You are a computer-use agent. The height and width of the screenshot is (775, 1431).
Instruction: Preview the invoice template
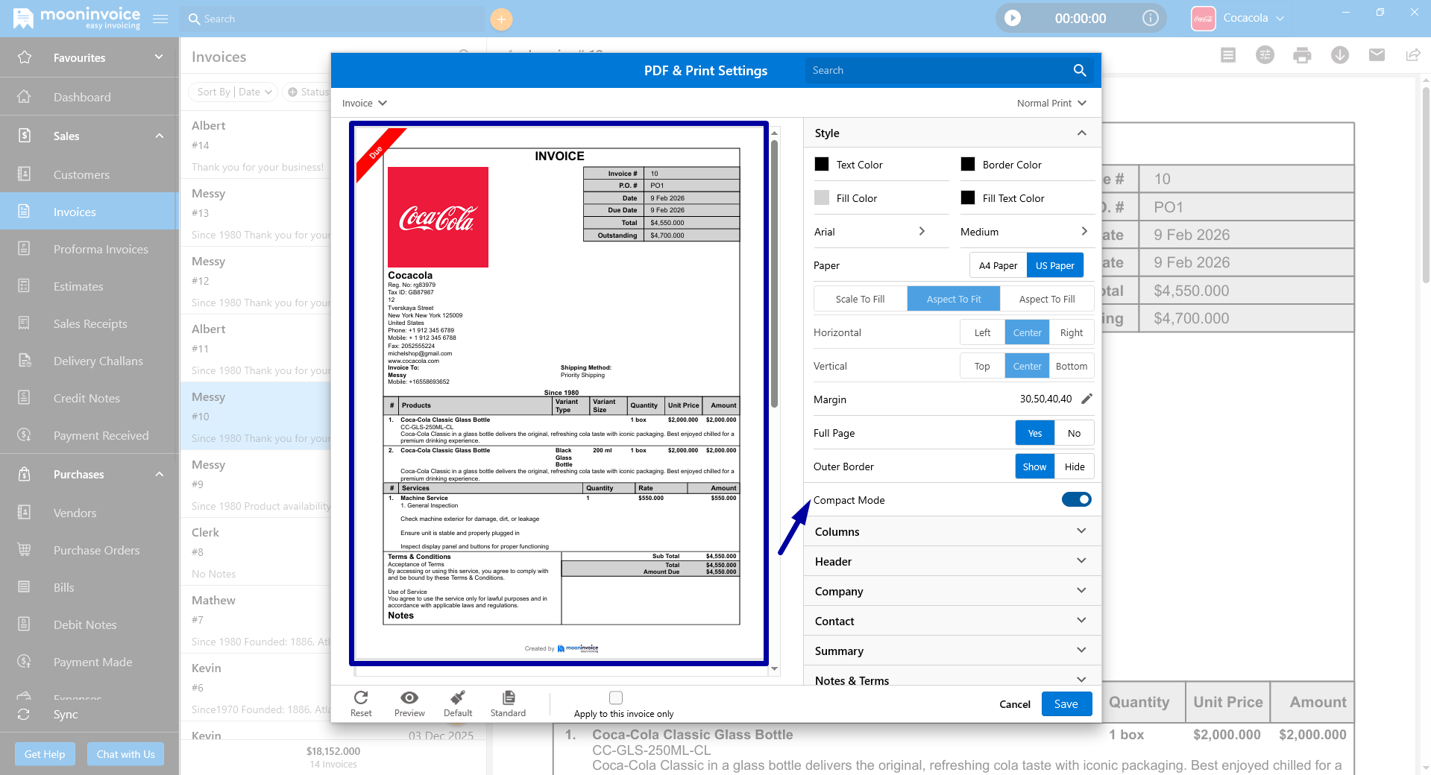pyautogui.click(x=409, y=702)
